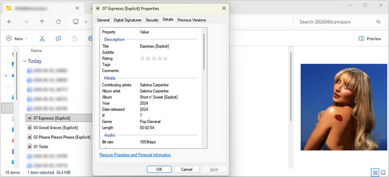Click the Paste clipboard icon
The image size is (389, 177).
click(75, 38)
